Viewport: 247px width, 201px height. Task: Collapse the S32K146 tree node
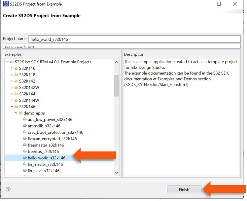(12, 107)
